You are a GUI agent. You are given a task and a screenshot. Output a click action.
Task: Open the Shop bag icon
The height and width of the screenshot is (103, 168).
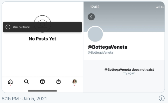pyautogui.click(x=58, y=82)
